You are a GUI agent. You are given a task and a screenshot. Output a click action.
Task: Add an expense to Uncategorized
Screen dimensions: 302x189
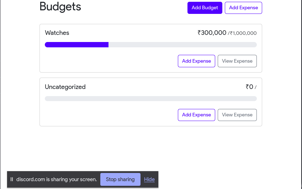[x=196, y=115]
